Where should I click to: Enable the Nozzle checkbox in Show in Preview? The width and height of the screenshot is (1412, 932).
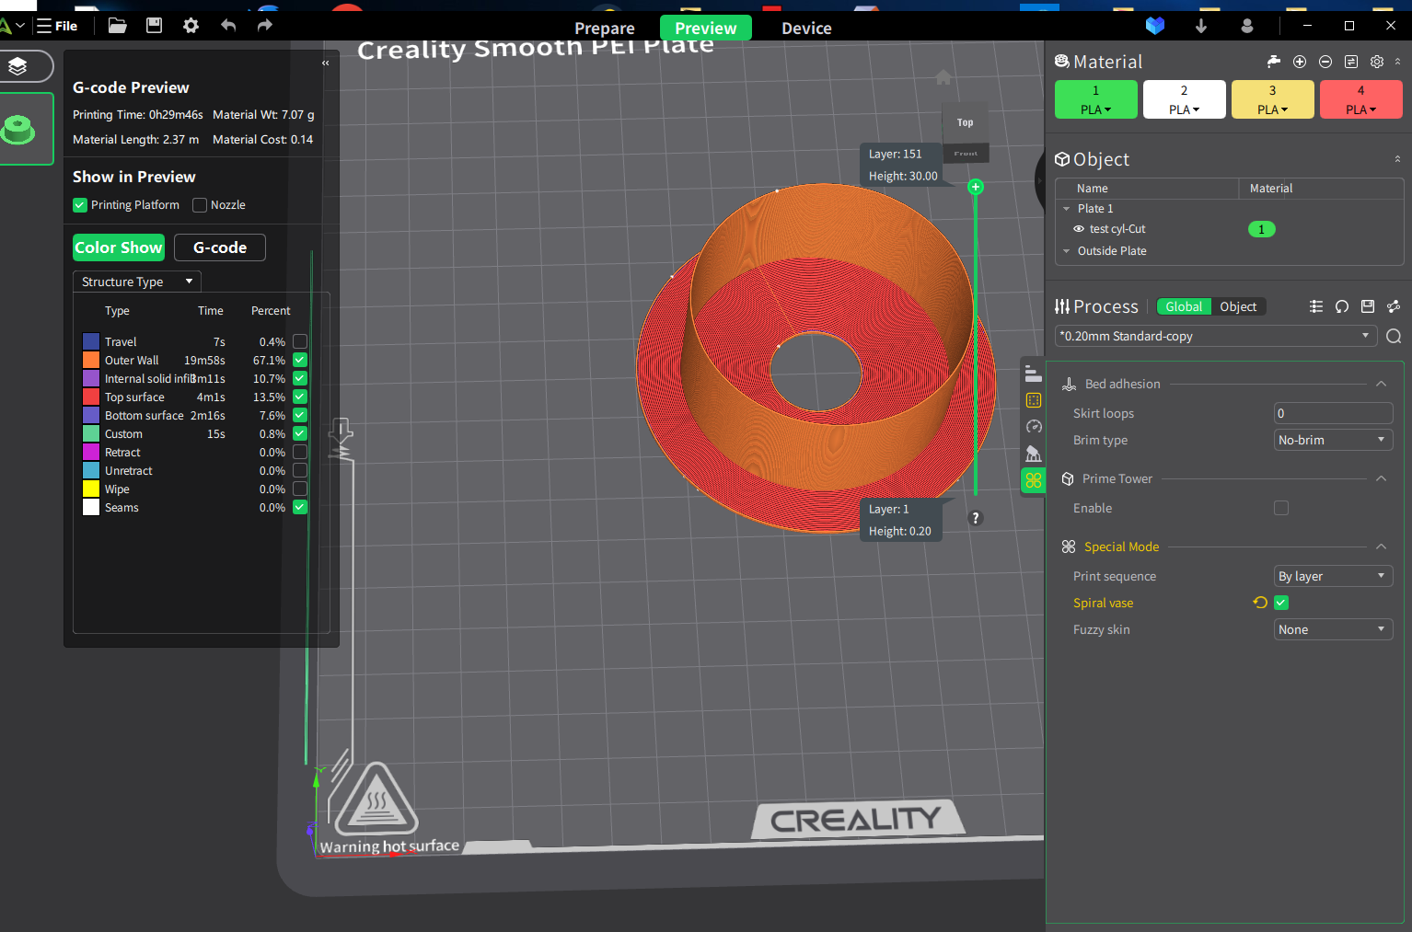coord(200,205)
